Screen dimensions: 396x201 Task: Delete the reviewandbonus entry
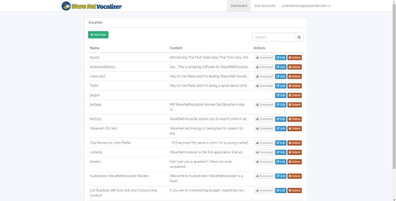pos(295,67)
